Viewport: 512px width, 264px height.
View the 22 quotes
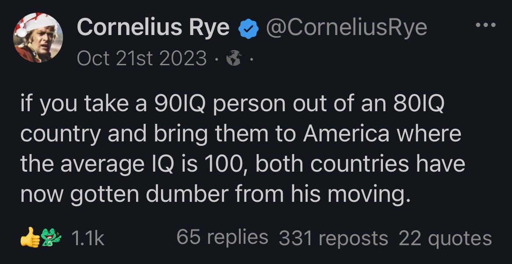click(445, 239)
